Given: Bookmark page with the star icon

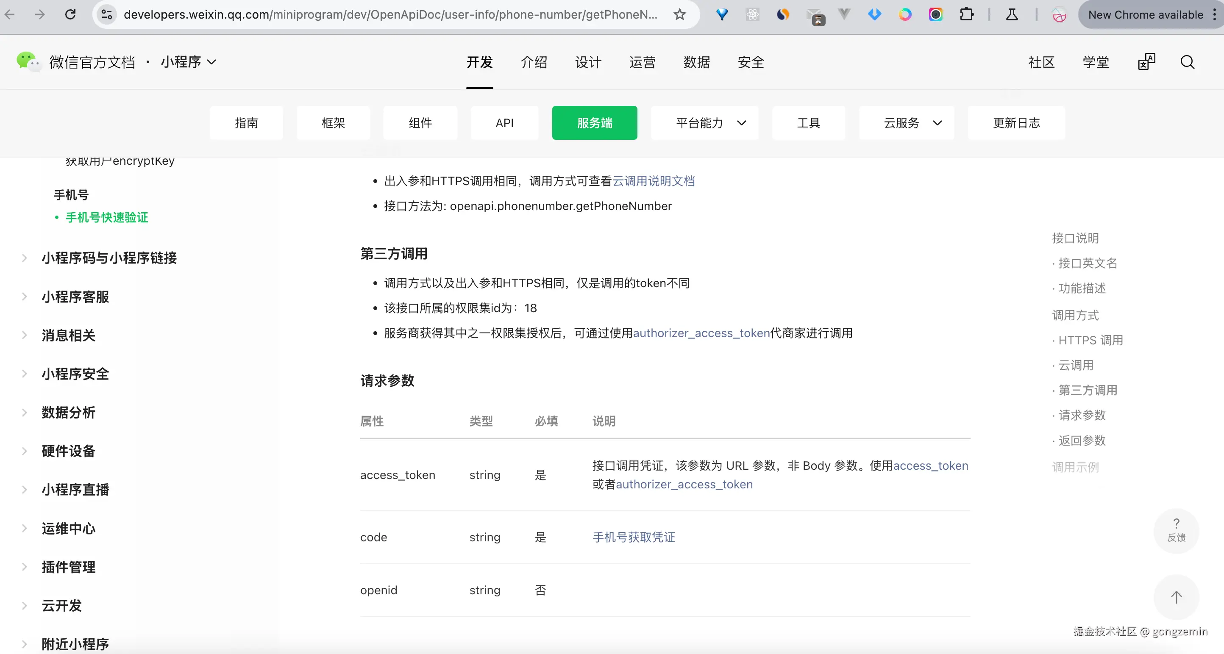Looking at the screenshot, I should pos(679,15).
